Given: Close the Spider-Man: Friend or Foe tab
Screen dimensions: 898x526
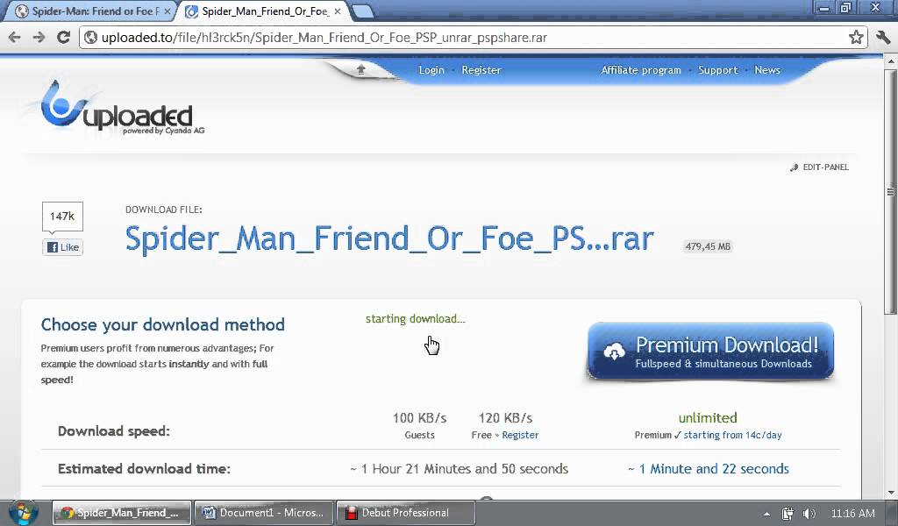Looking at the screenshot, I should pos(167,11).
